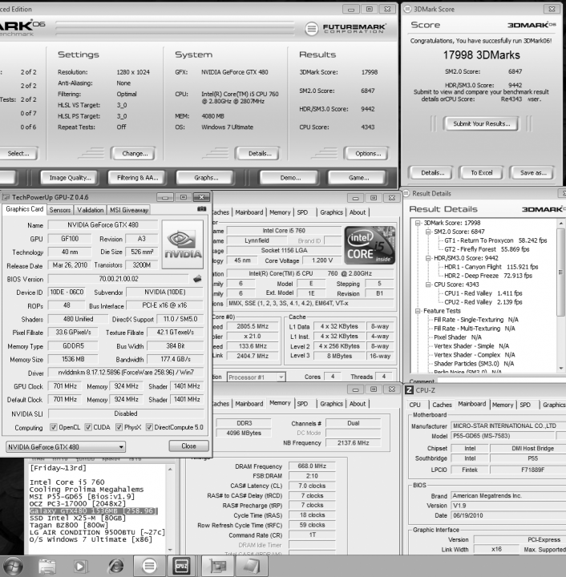Viewport: 566px width, 577px height.
Task: Click the GPU-Z camera screenshot icon
Action: click(x=201, y=209)
